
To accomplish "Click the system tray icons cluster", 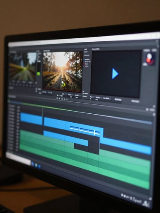I will [x=131, y=199].
